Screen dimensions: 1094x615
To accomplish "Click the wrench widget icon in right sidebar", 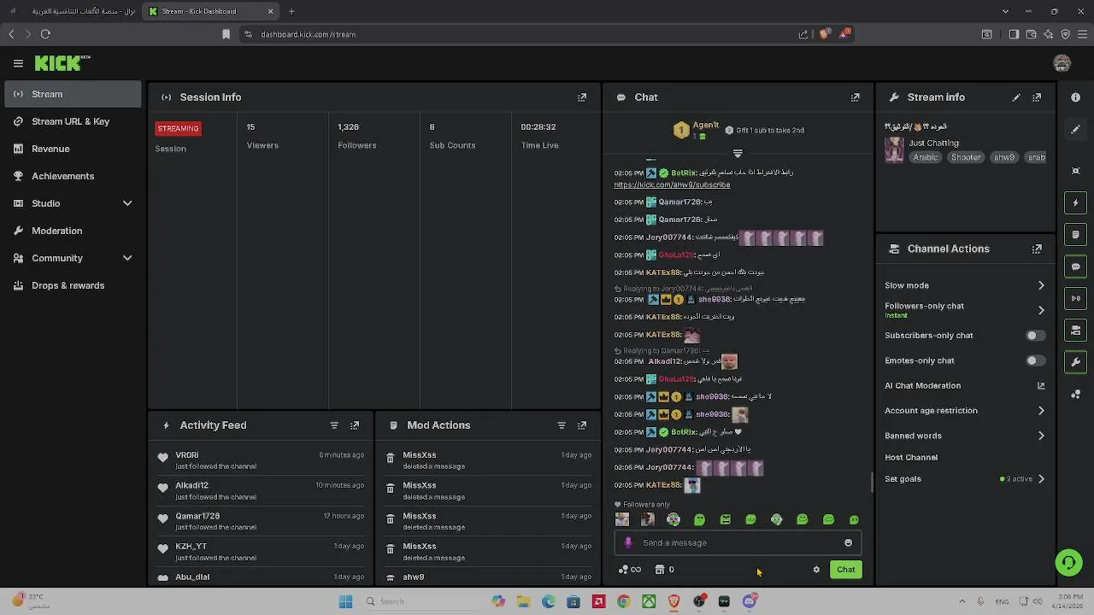I will pos(1076,362).
